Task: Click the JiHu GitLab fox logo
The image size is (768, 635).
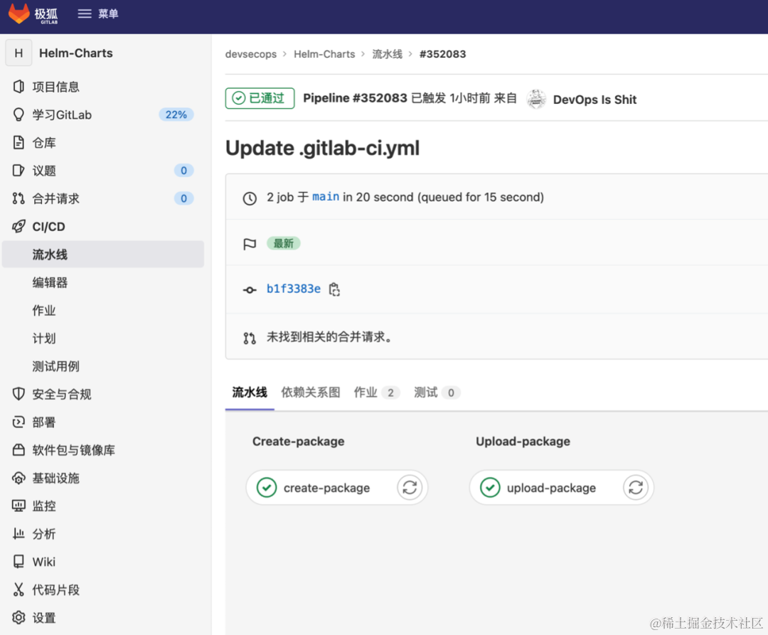Action: [19, 13]
